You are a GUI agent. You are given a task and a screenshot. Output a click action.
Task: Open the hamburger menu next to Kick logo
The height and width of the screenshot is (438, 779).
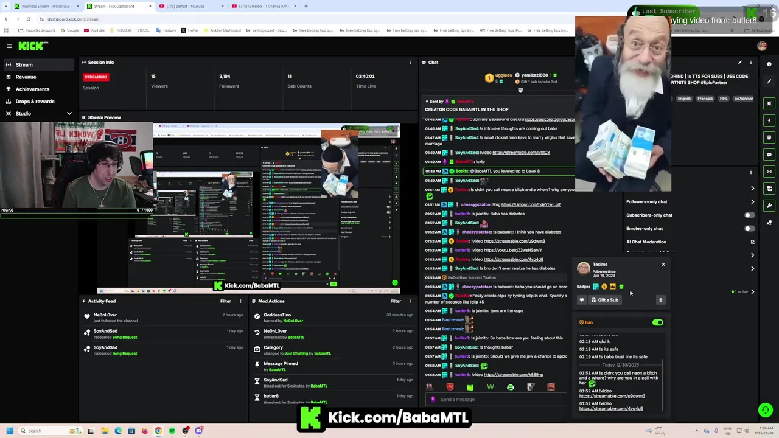pos(10,46)
